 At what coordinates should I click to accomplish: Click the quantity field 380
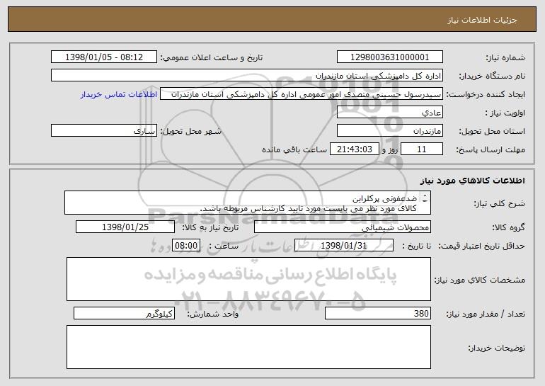point(378,313)
